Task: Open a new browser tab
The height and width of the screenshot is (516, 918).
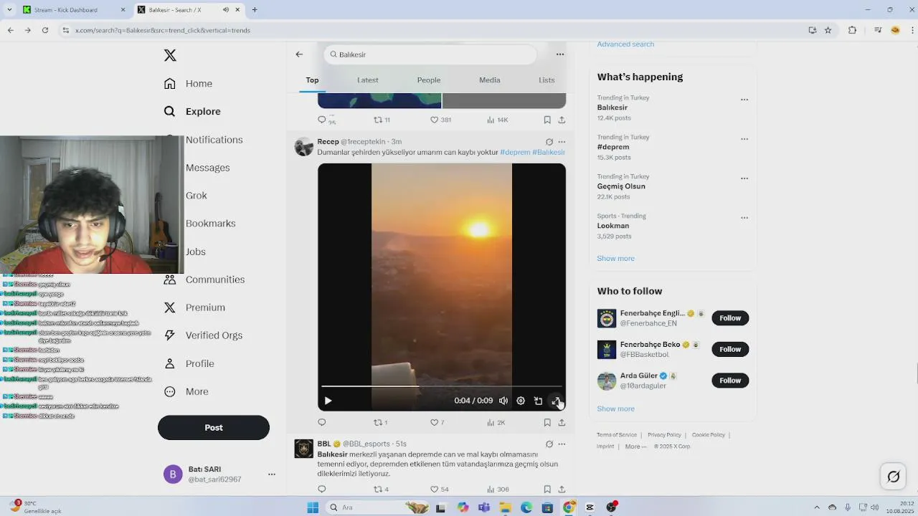Action: pyautogui.click(x=254, y=10)
